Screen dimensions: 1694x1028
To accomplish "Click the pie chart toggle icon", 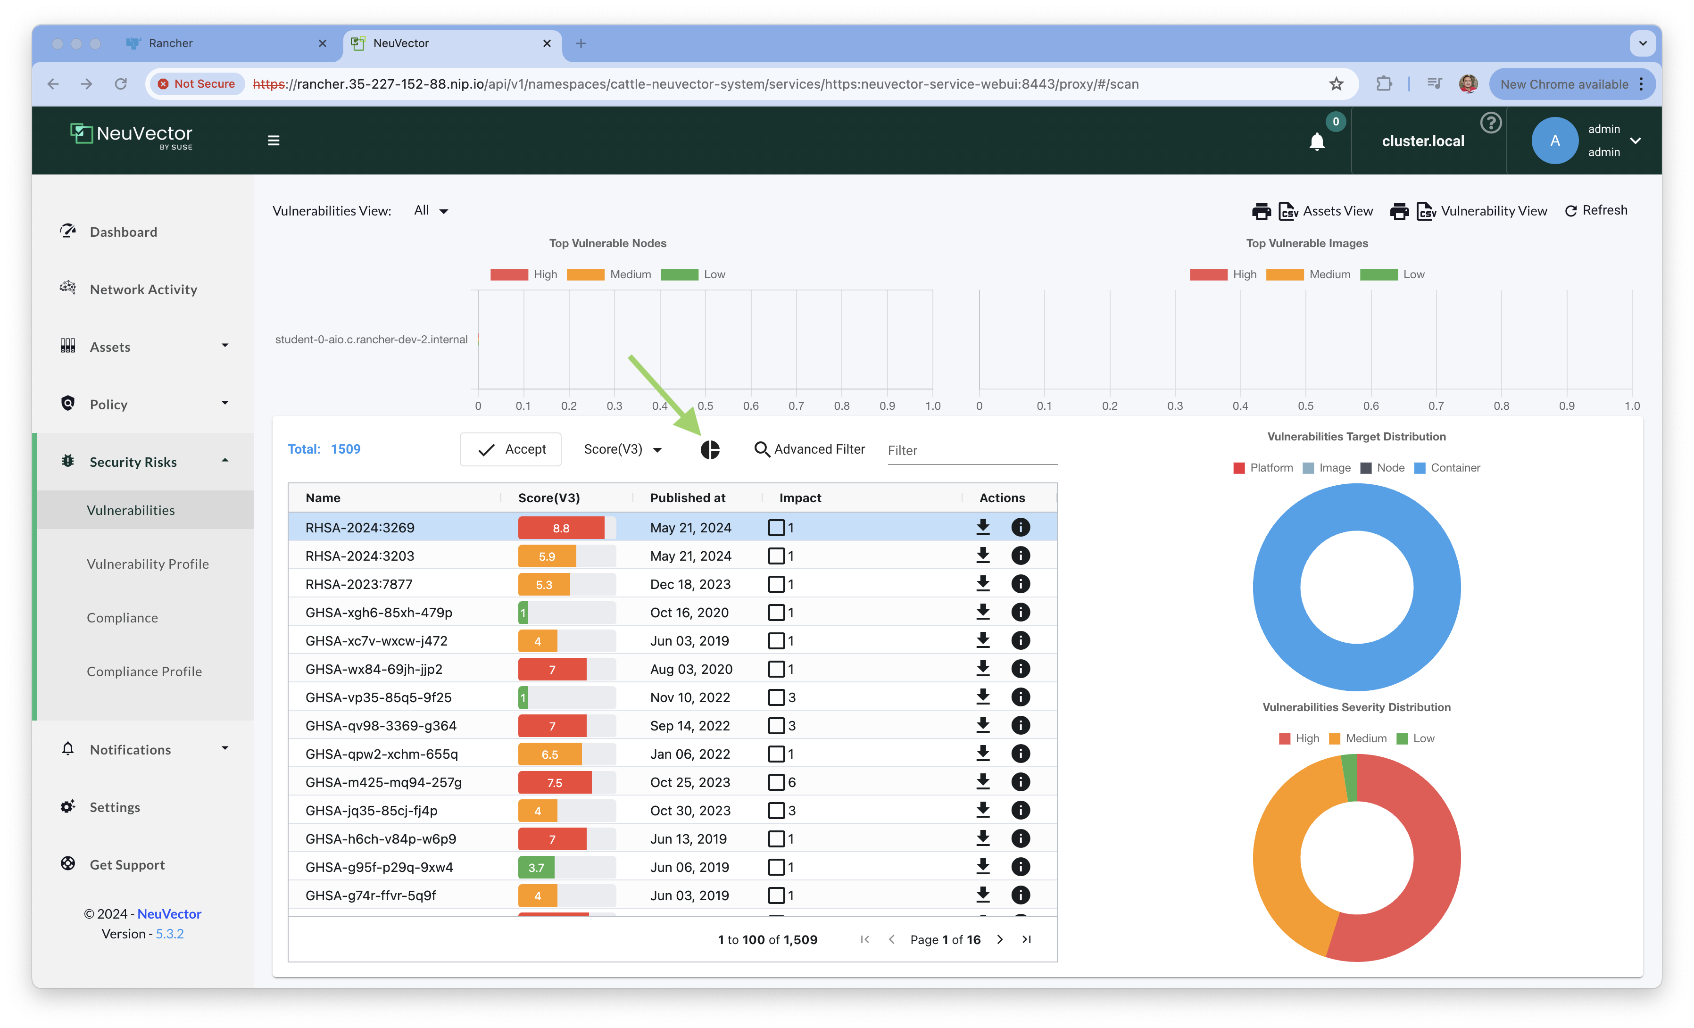I will (709, 450).
